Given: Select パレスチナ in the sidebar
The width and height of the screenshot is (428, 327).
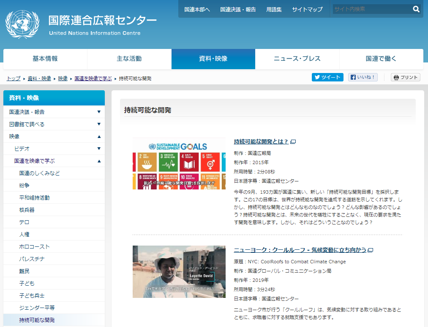Looking at the screenshot, I should pos(54,259).
